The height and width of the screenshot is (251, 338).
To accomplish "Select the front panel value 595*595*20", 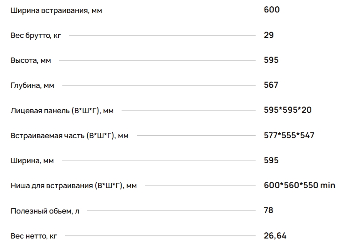I will click(x=288, y=110).
